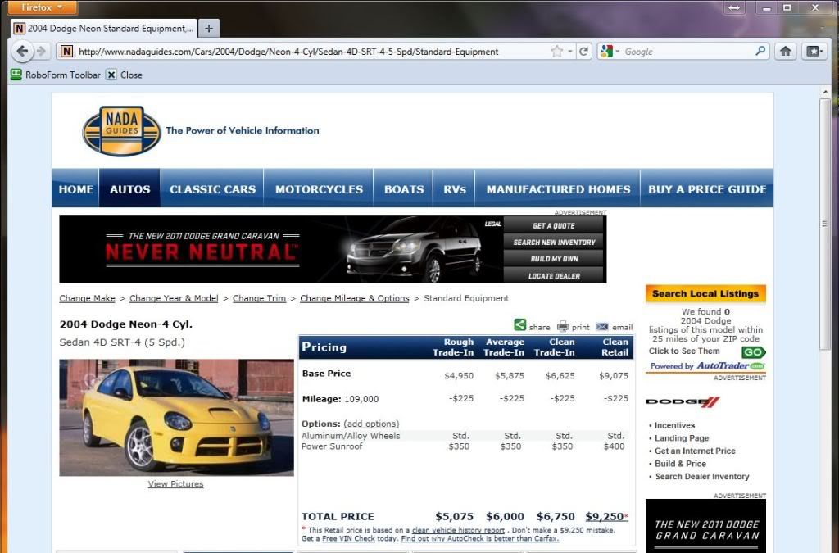Open the BOATS navigation tab
The image size is (839, 553).
pyautogui.click(x=404, y=188)
